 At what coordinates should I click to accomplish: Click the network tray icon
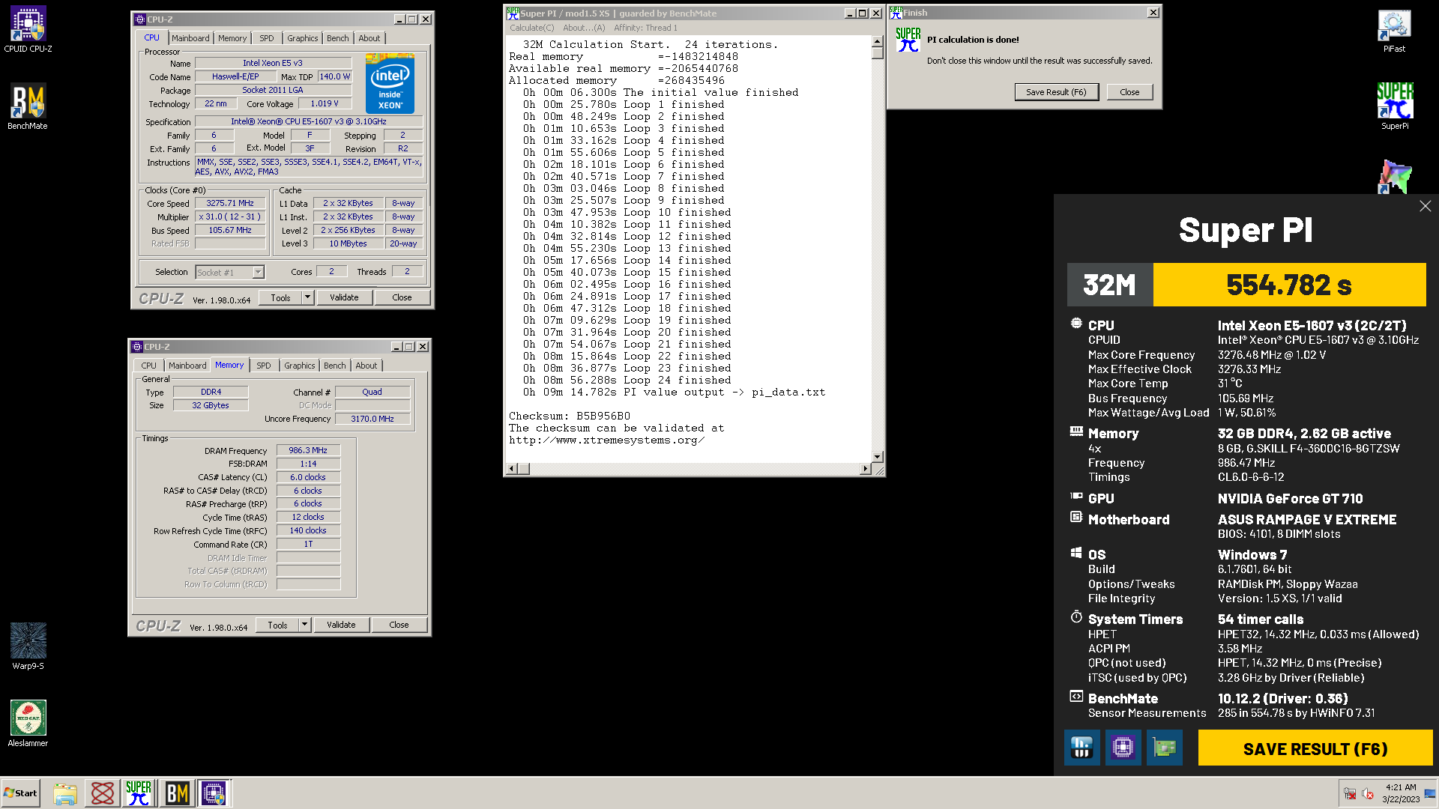(x=1350, y=794)
